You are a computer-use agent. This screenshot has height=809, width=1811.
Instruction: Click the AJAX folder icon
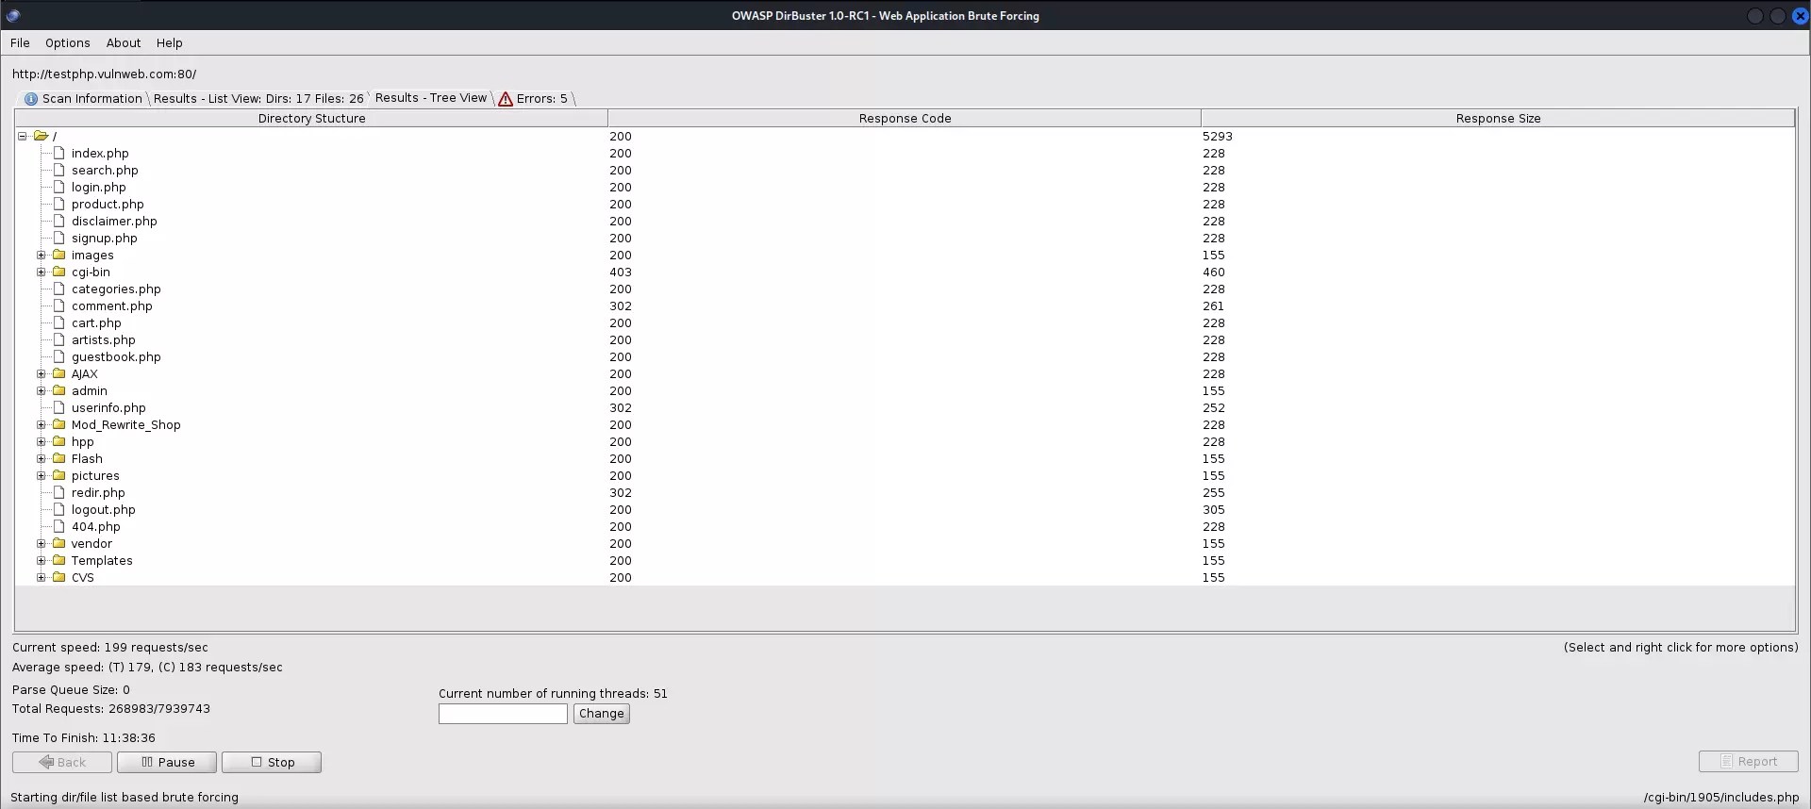pos(59,373)
